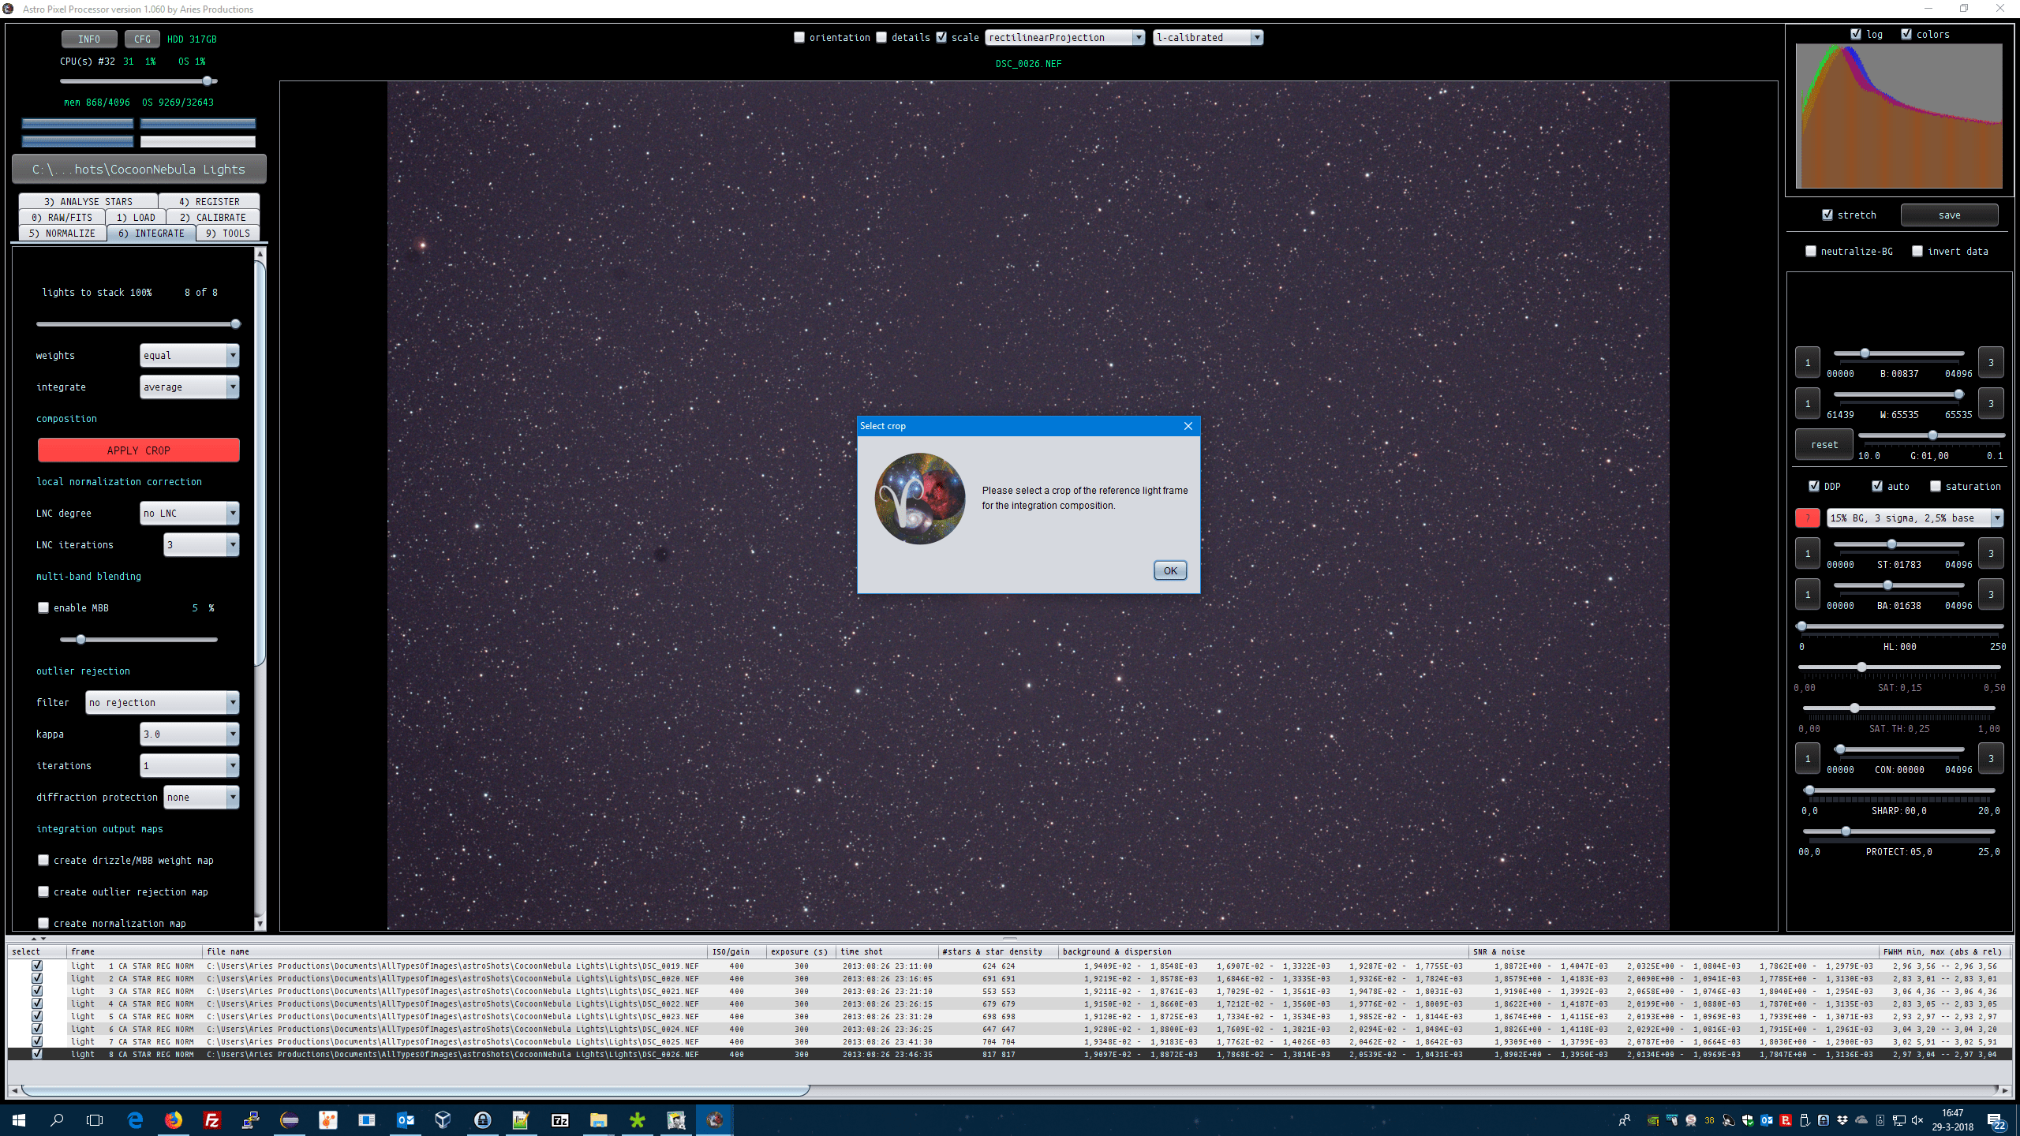
Task: Open the weights dropdown set to equal
Action: coord(189,355)
